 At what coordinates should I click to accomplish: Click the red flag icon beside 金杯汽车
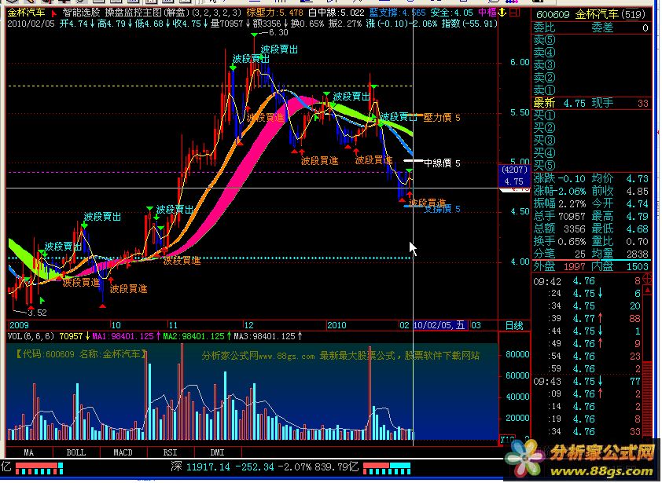(53, 13)
